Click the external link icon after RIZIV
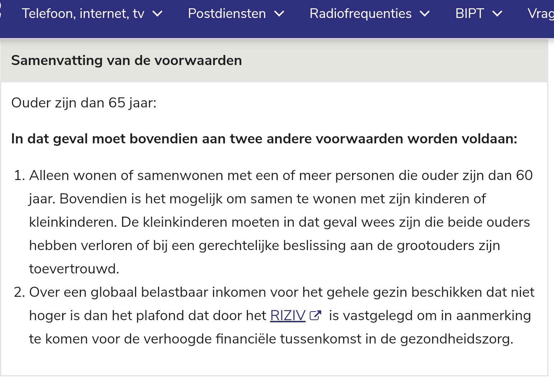 tap(315, 315)
